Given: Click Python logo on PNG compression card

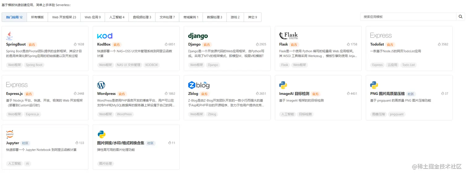Looking at the screenshot, I should tap(374, 85).
